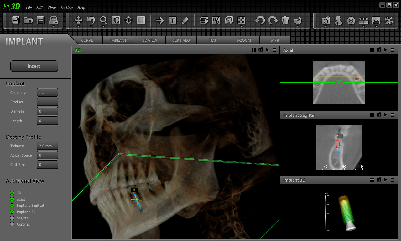Enable the Coronal additional view checkbox
Image resolution: width=401 pixels, height=241 pixels.
point(12,224)
